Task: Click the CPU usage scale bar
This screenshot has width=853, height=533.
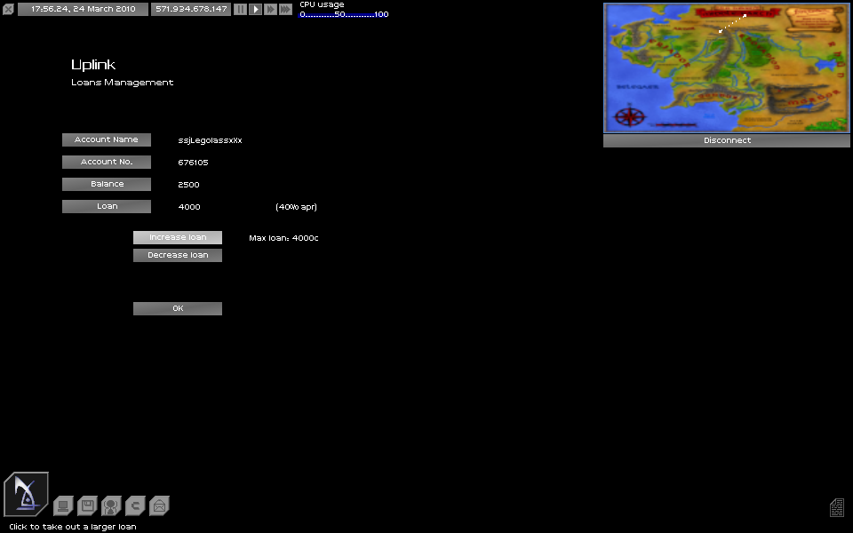Action: point(344,14)
